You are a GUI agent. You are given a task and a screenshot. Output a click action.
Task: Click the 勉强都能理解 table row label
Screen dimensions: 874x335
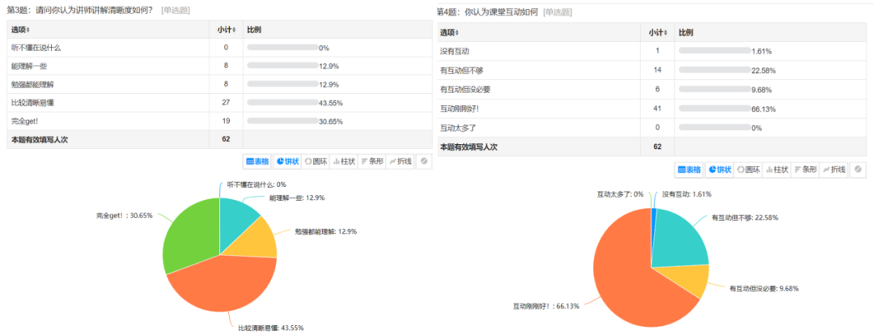(32, 84)
